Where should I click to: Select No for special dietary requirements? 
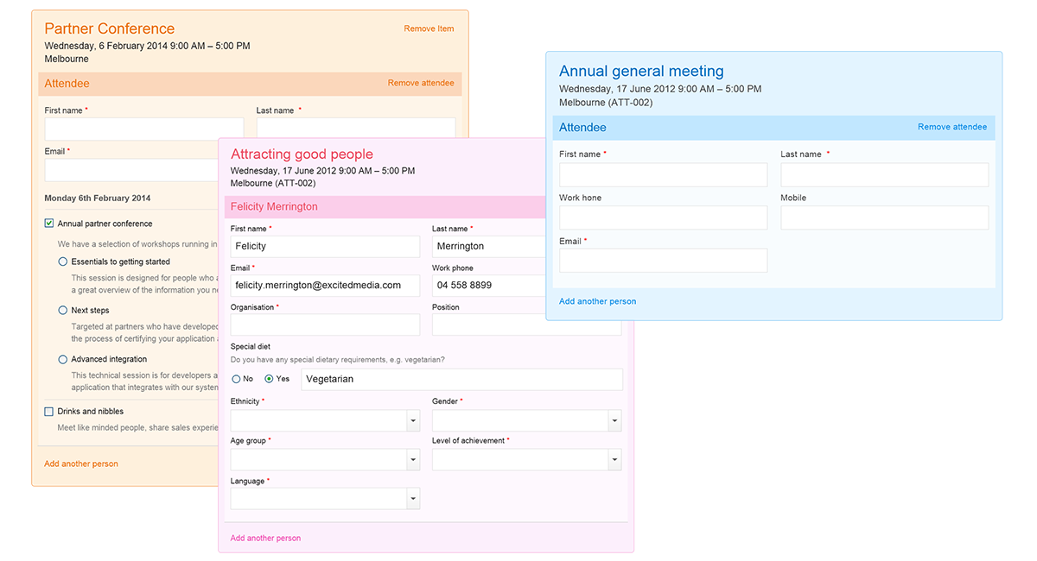(234, 378)
